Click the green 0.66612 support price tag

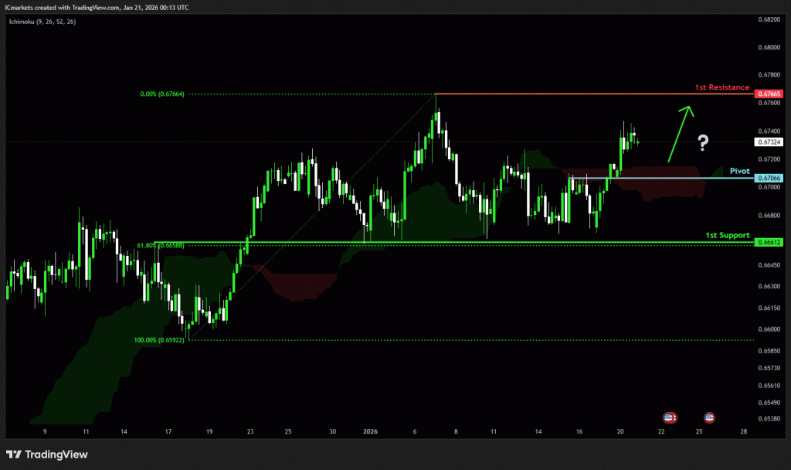[x=769, y=242]
